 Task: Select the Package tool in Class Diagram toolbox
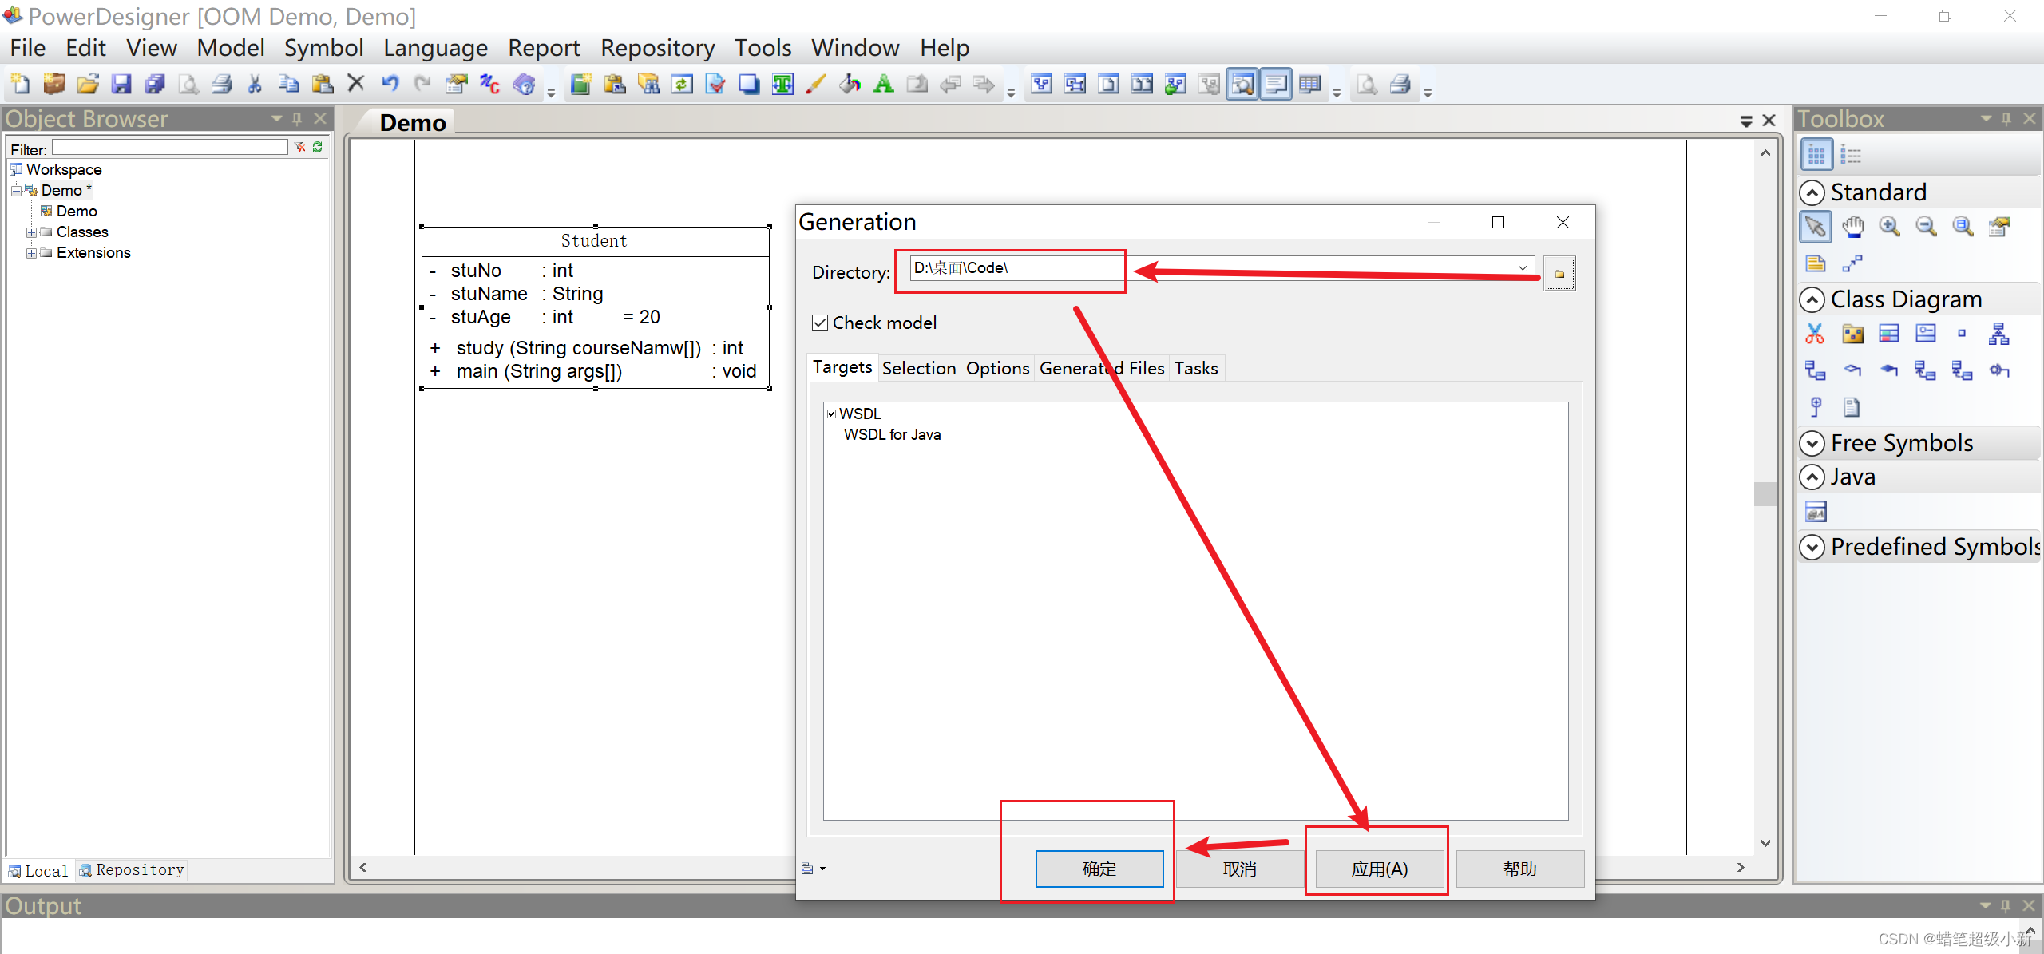click(1852, 334)
